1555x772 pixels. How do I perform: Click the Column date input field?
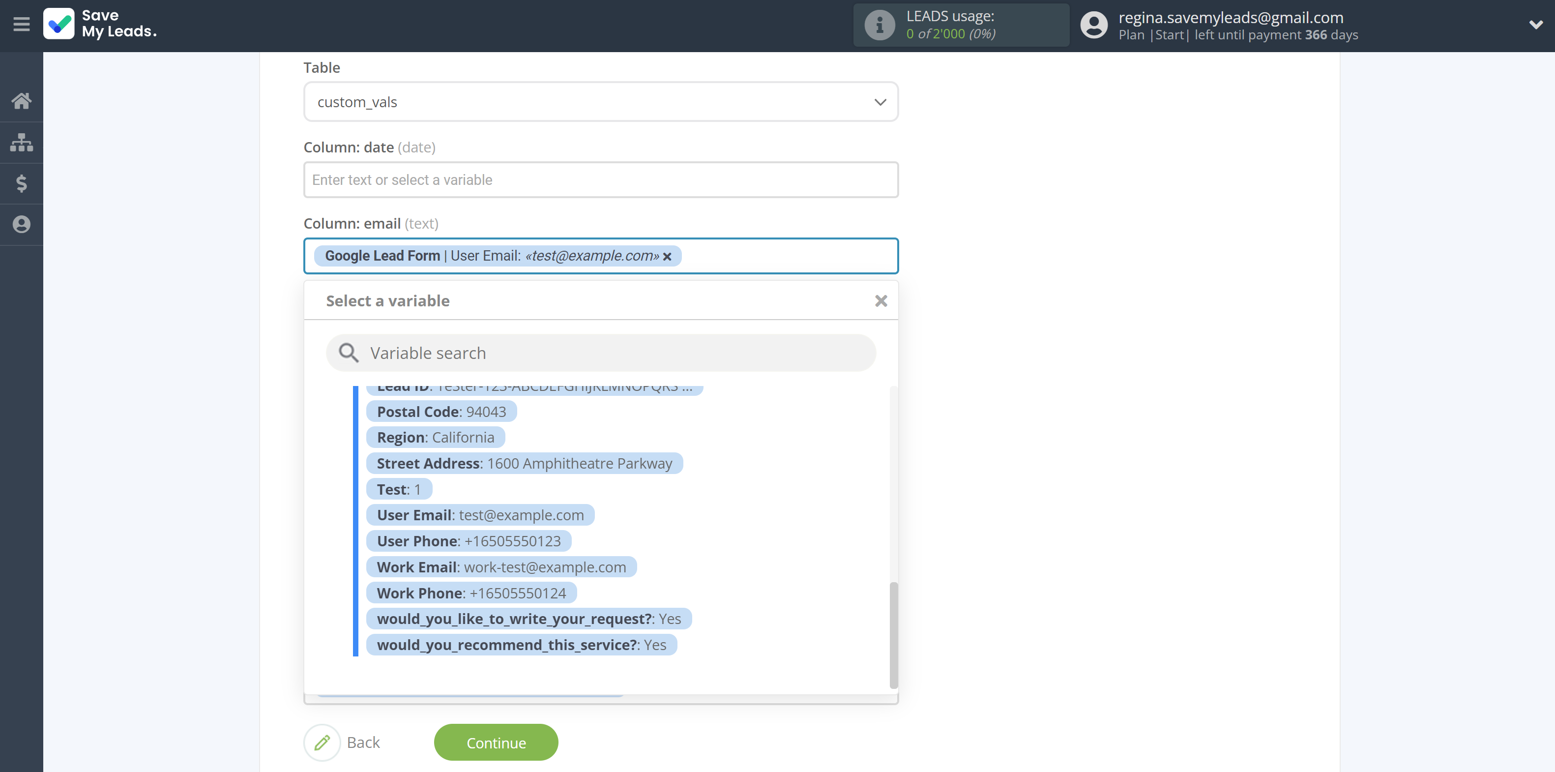(601, 179)
